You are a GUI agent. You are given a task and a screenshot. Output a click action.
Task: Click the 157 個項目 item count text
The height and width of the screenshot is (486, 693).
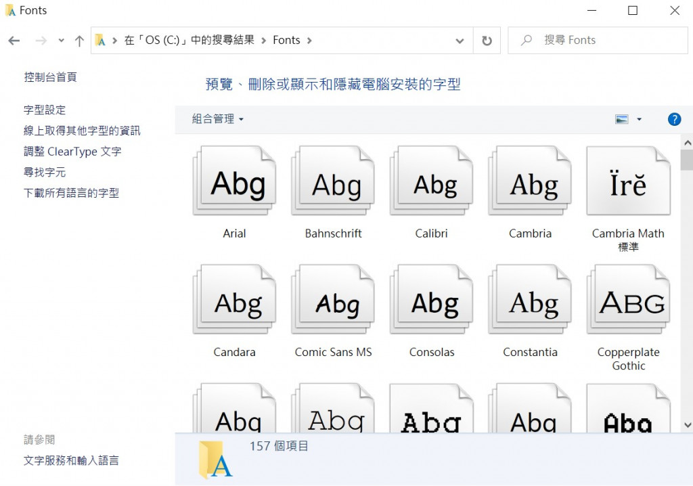point(279,446)
